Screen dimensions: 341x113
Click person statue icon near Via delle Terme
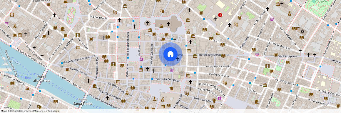pyautogui.click(x=127, y=92)
